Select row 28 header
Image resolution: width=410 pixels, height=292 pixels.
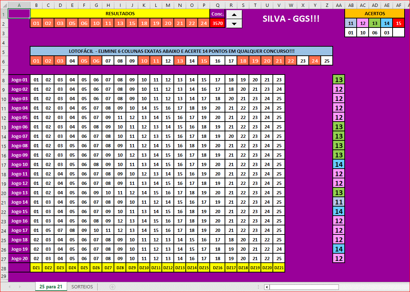point(4,268)
